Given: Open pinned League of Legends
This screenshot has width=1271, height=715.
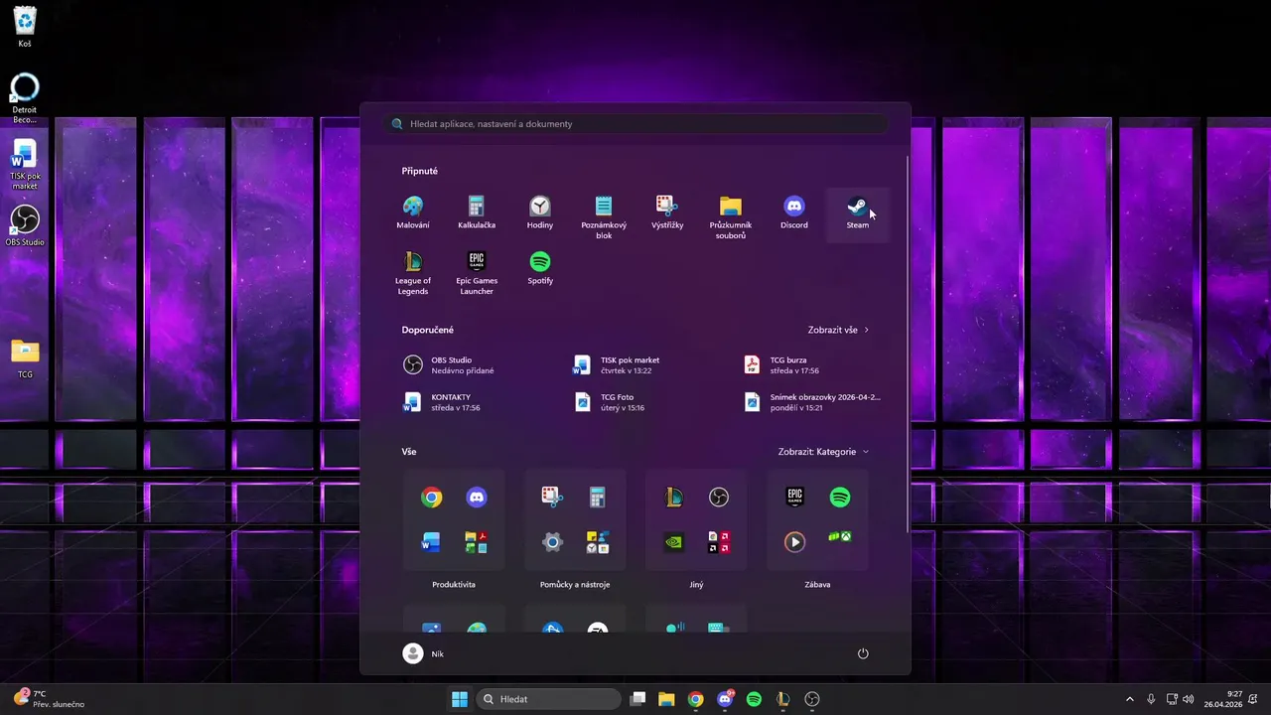Looking at the screenshot, I should [413, 272].
